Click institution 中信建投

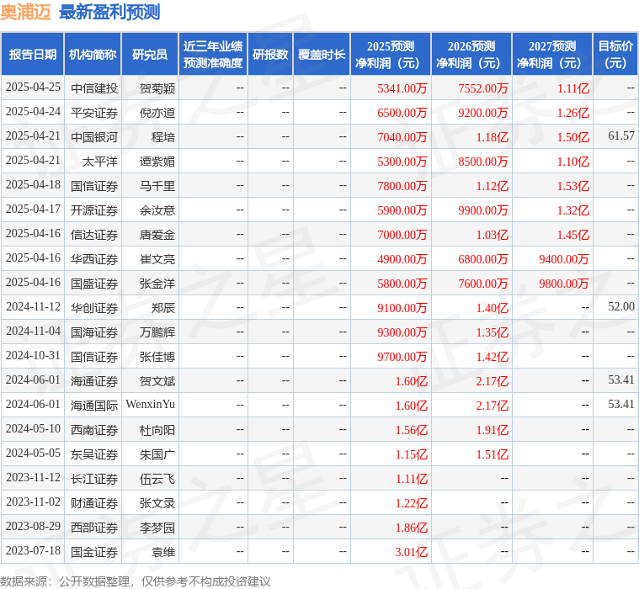tap(94, 88)
